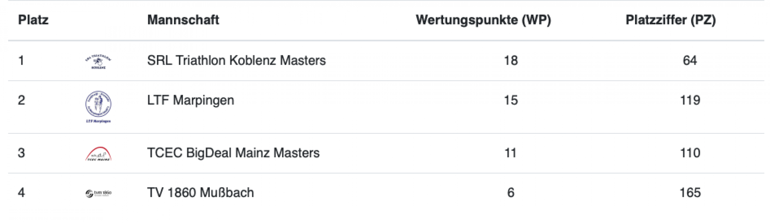Click rank number 3 in Platz column
770x223 pixels.
pyautogui.click(x=21, y=153)
